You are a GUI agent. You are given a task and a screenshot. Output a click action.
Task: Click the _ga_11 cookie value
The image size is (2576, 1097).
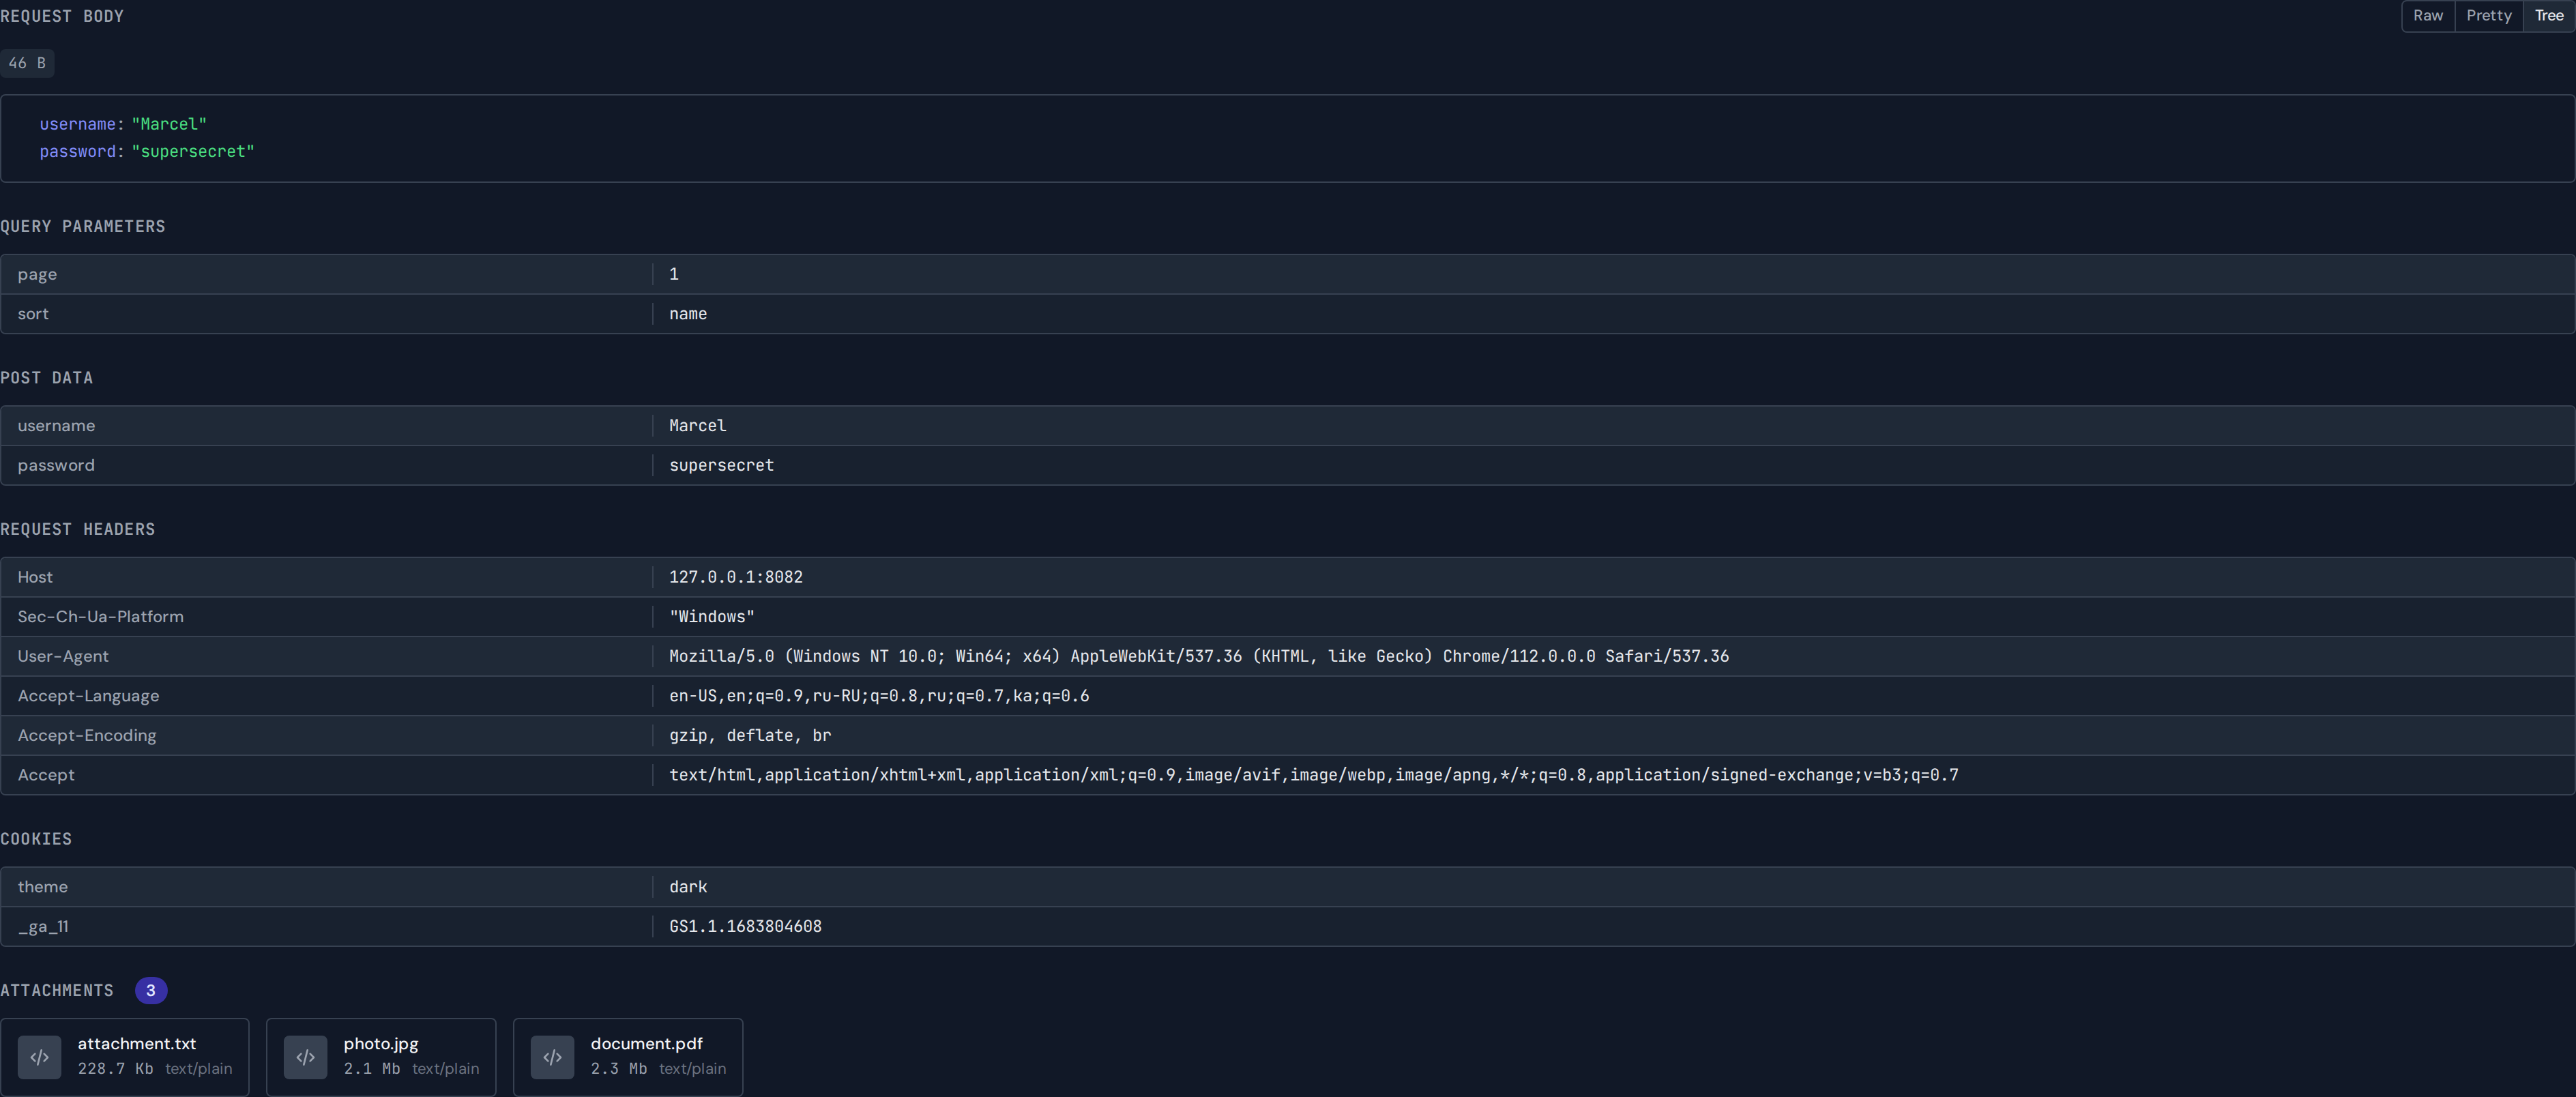pos(745,926)
